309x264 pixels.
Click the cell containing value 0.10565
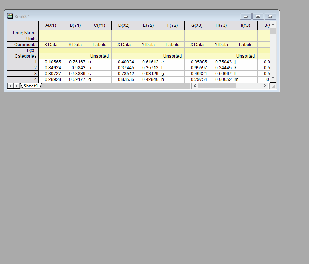coord(51,62)
